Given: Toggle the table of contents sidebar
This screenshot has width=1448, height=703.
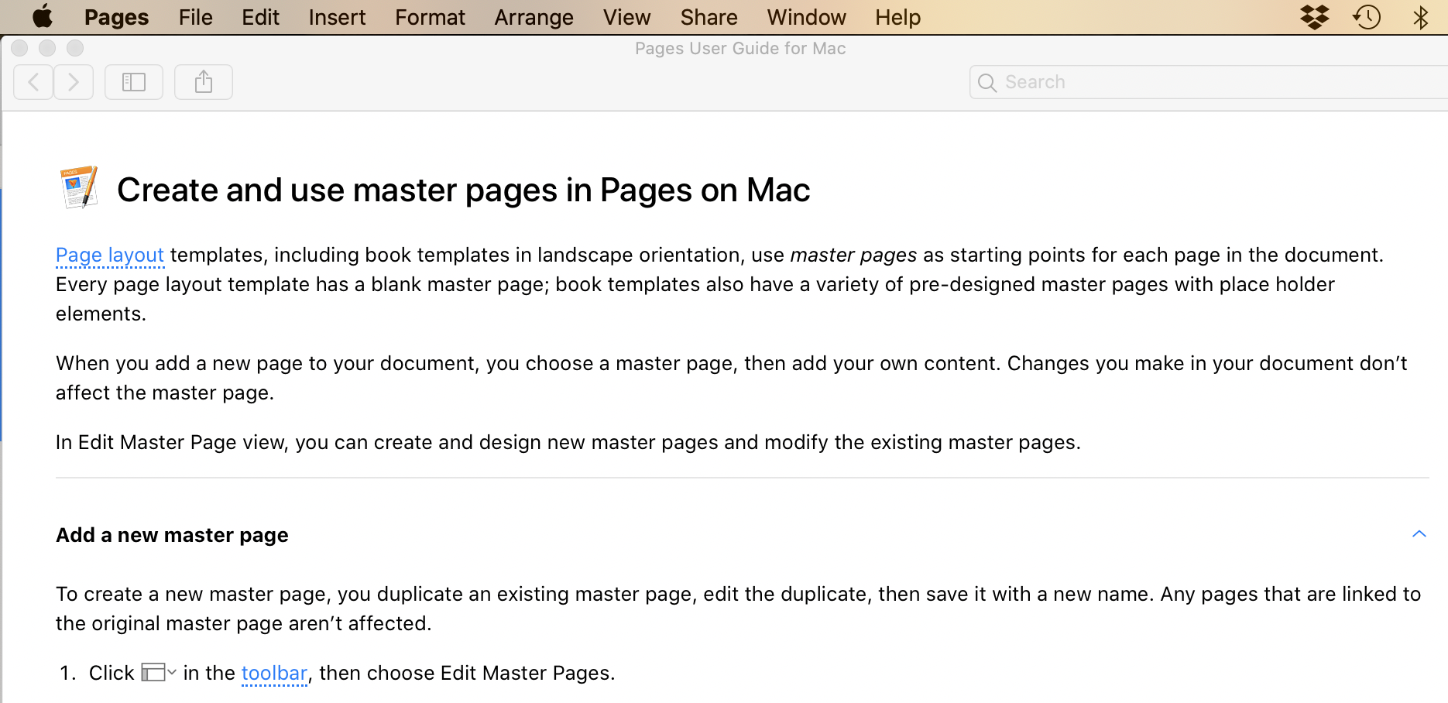Looking at the screenshot, I should [x=134, y=82].
